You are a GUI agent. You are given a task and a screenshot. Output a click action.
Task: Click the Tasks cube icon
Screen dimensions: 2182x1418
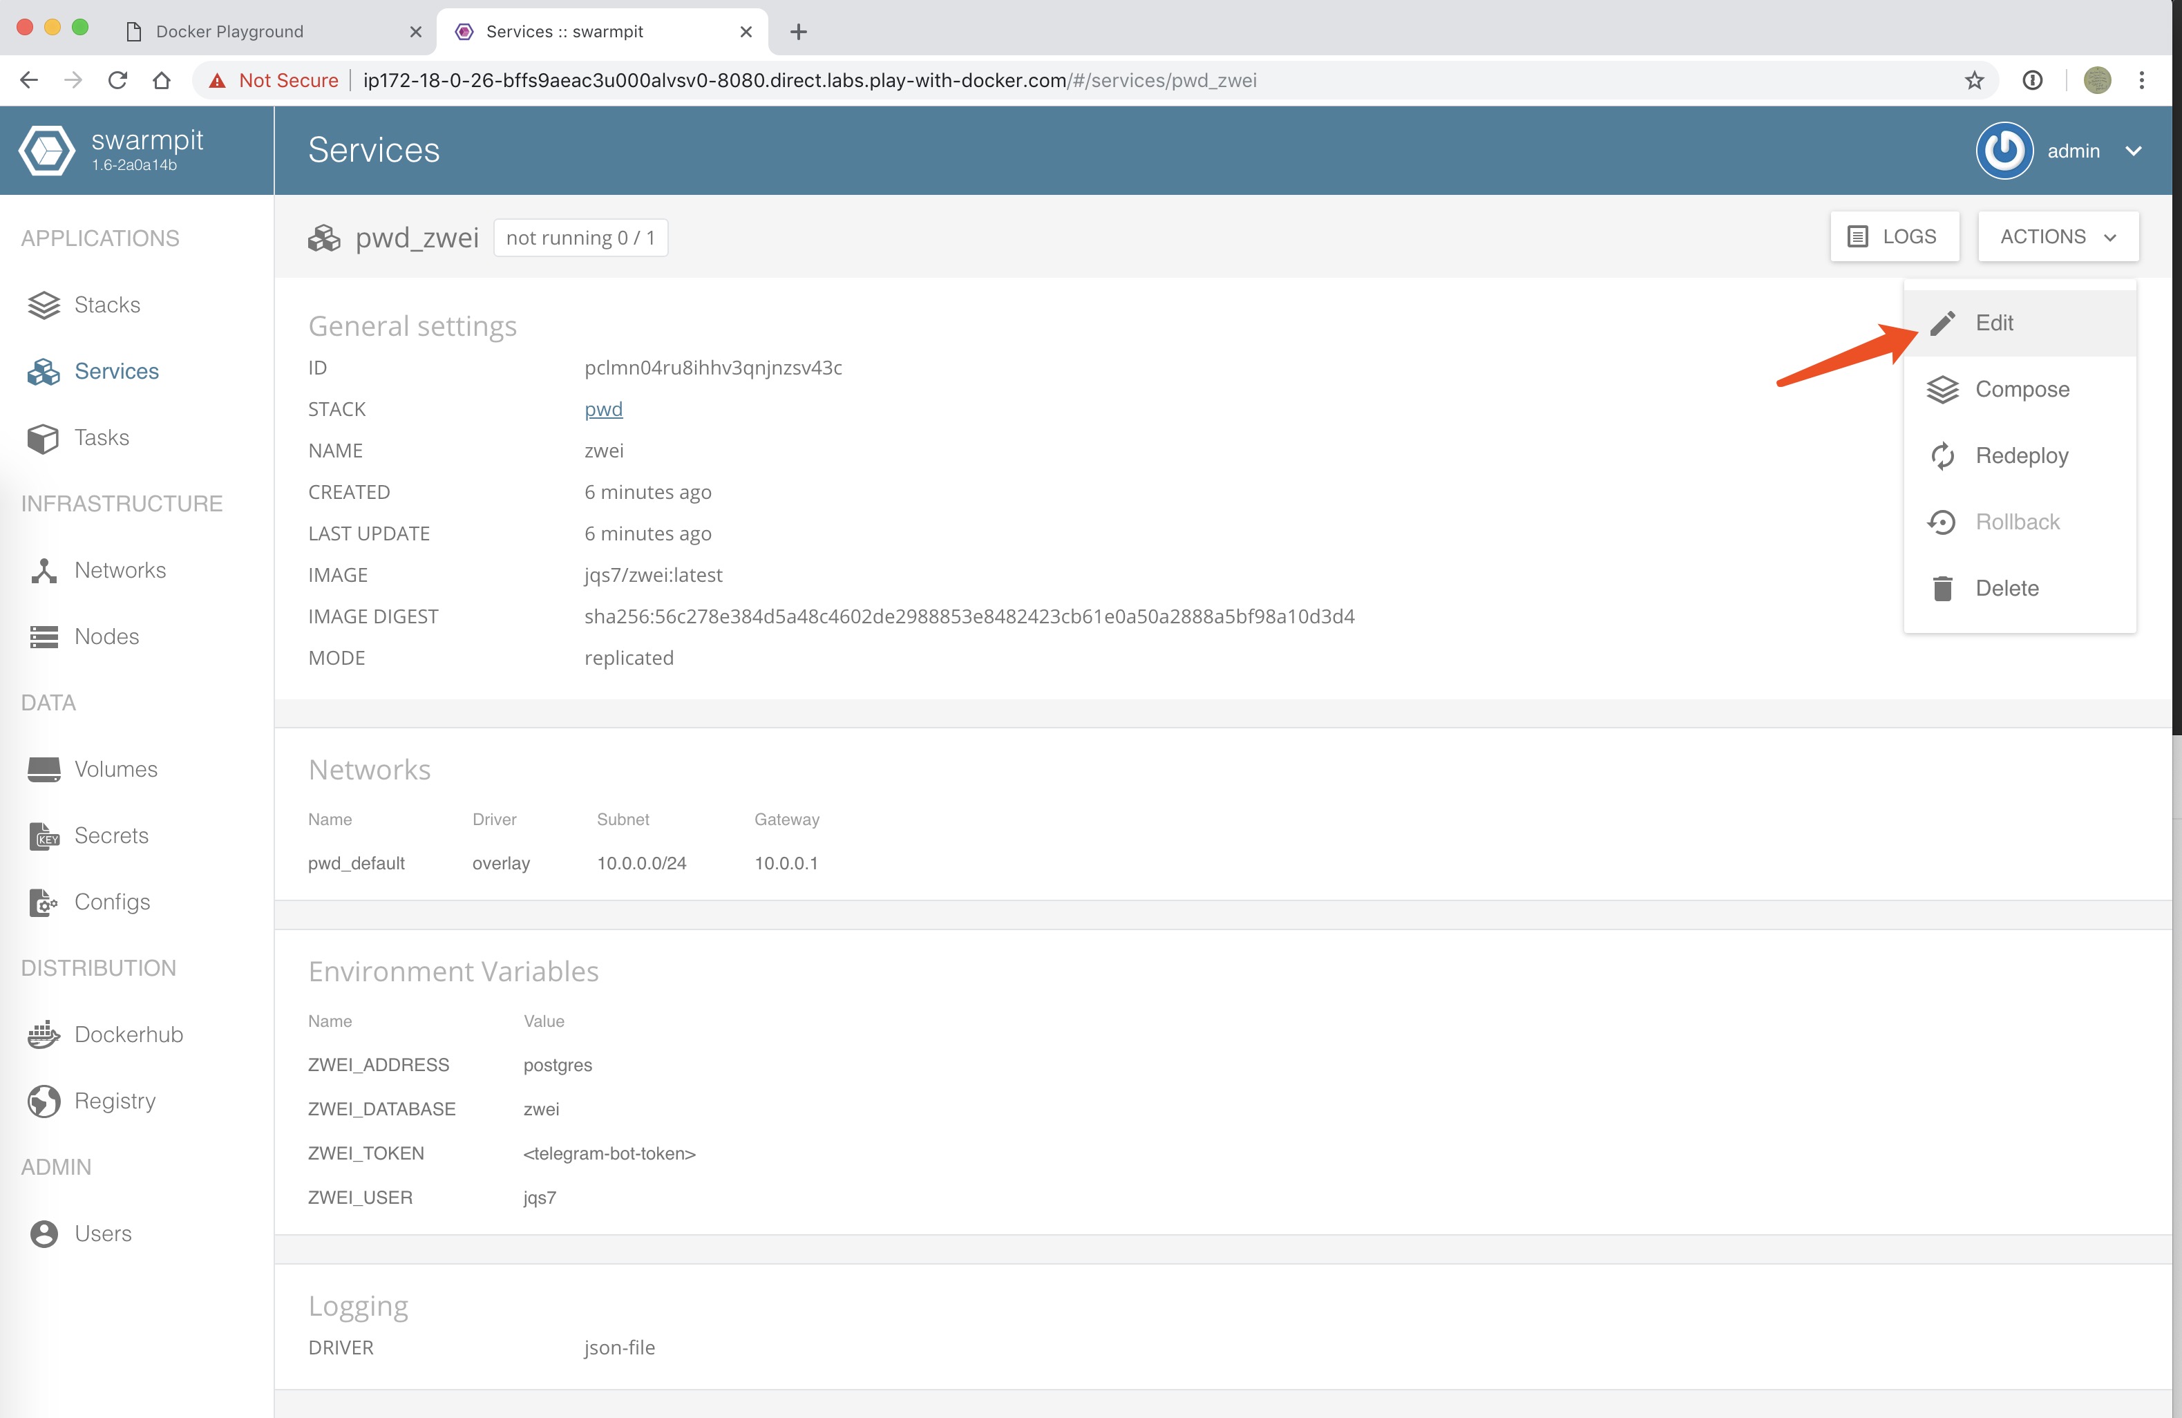click(43, 438)
